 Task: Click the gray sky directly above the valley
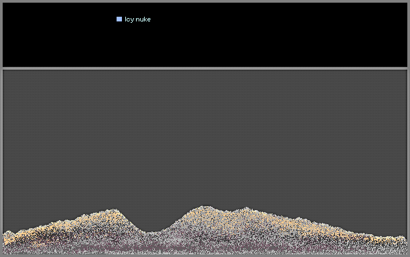tap(151, 183)
